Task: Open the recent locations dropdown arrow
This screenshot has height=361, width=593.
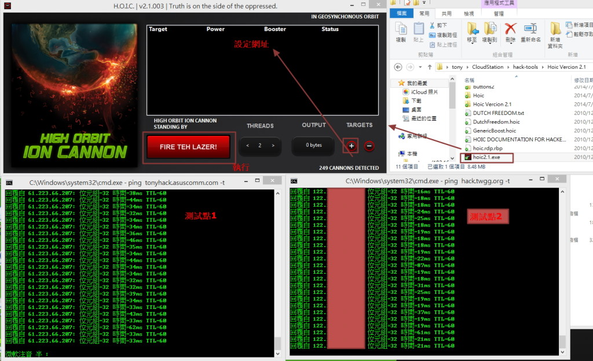Action: pos(420,67)
